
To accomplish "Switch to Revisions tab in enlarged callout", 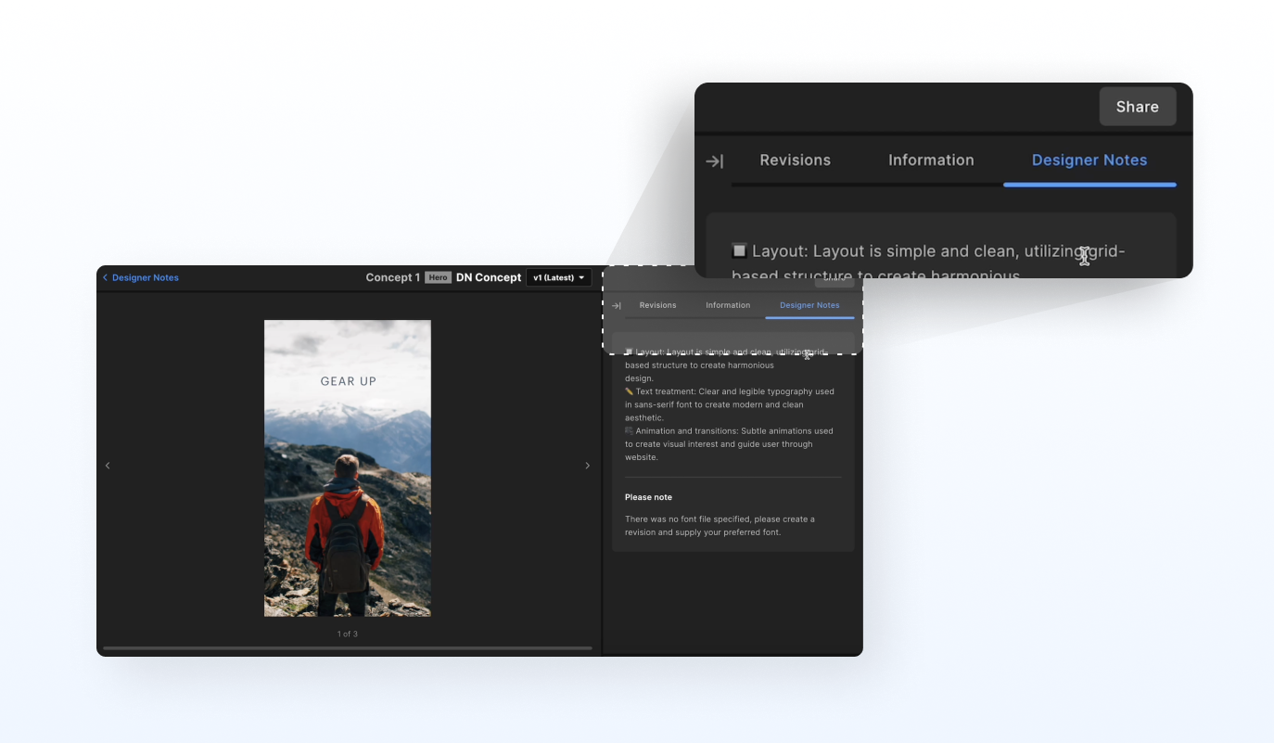I will click(795, 160).
